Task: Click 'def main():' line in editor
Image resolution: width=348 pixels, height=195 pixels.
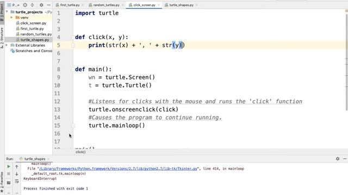Action: (93, 69)
